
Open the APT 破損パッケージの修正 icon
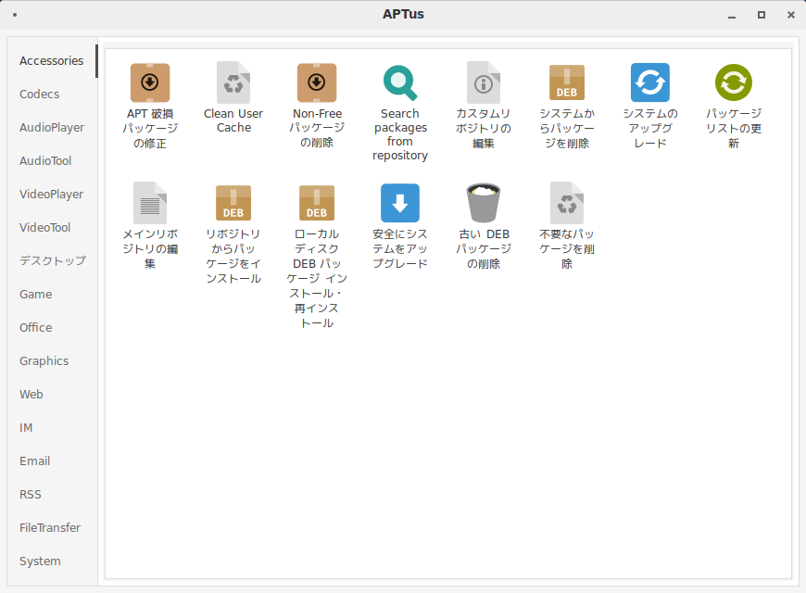pyautogui.click(x=149, y=82)
